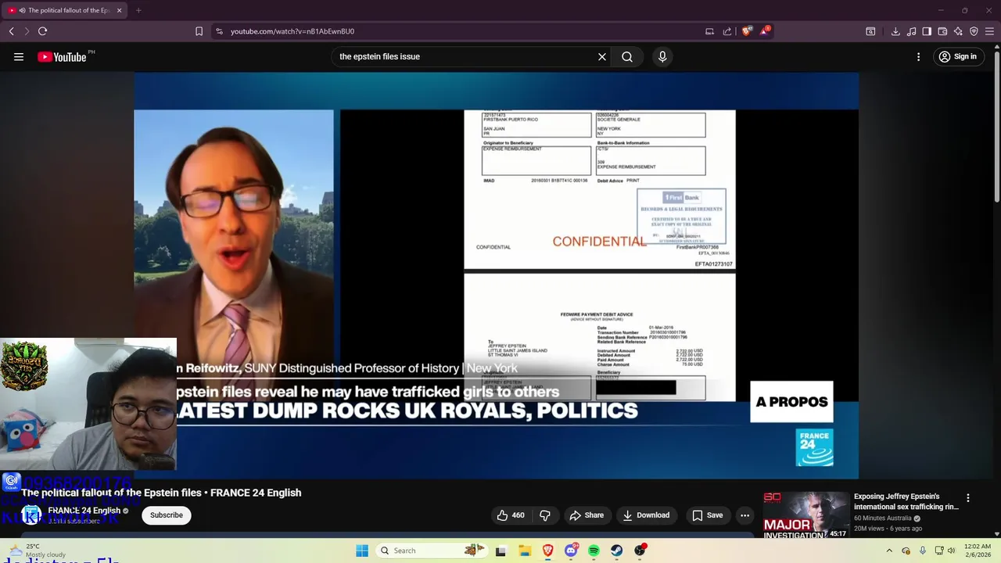
Task: Open the browser downloads icon
Action: [895, 31]
